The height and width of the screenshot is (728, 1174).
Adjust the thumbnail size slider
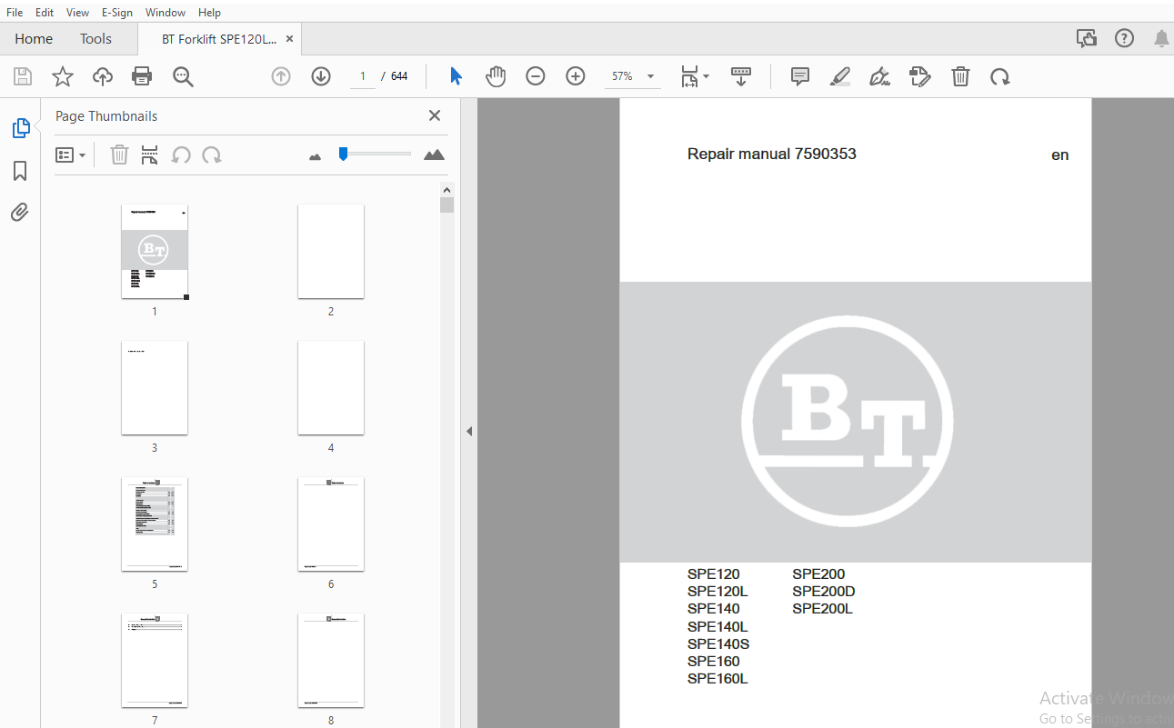point(343,154)
